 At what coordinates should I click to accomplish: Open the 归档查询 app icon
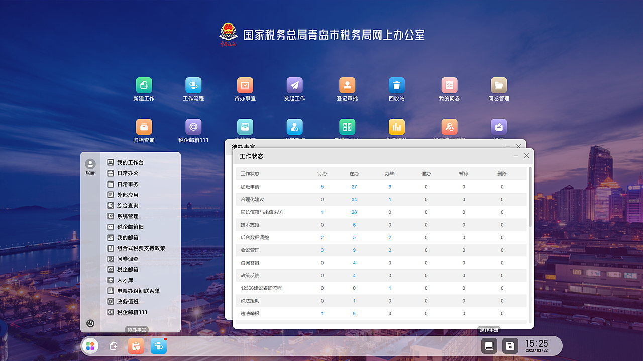[x=144, y=127]
